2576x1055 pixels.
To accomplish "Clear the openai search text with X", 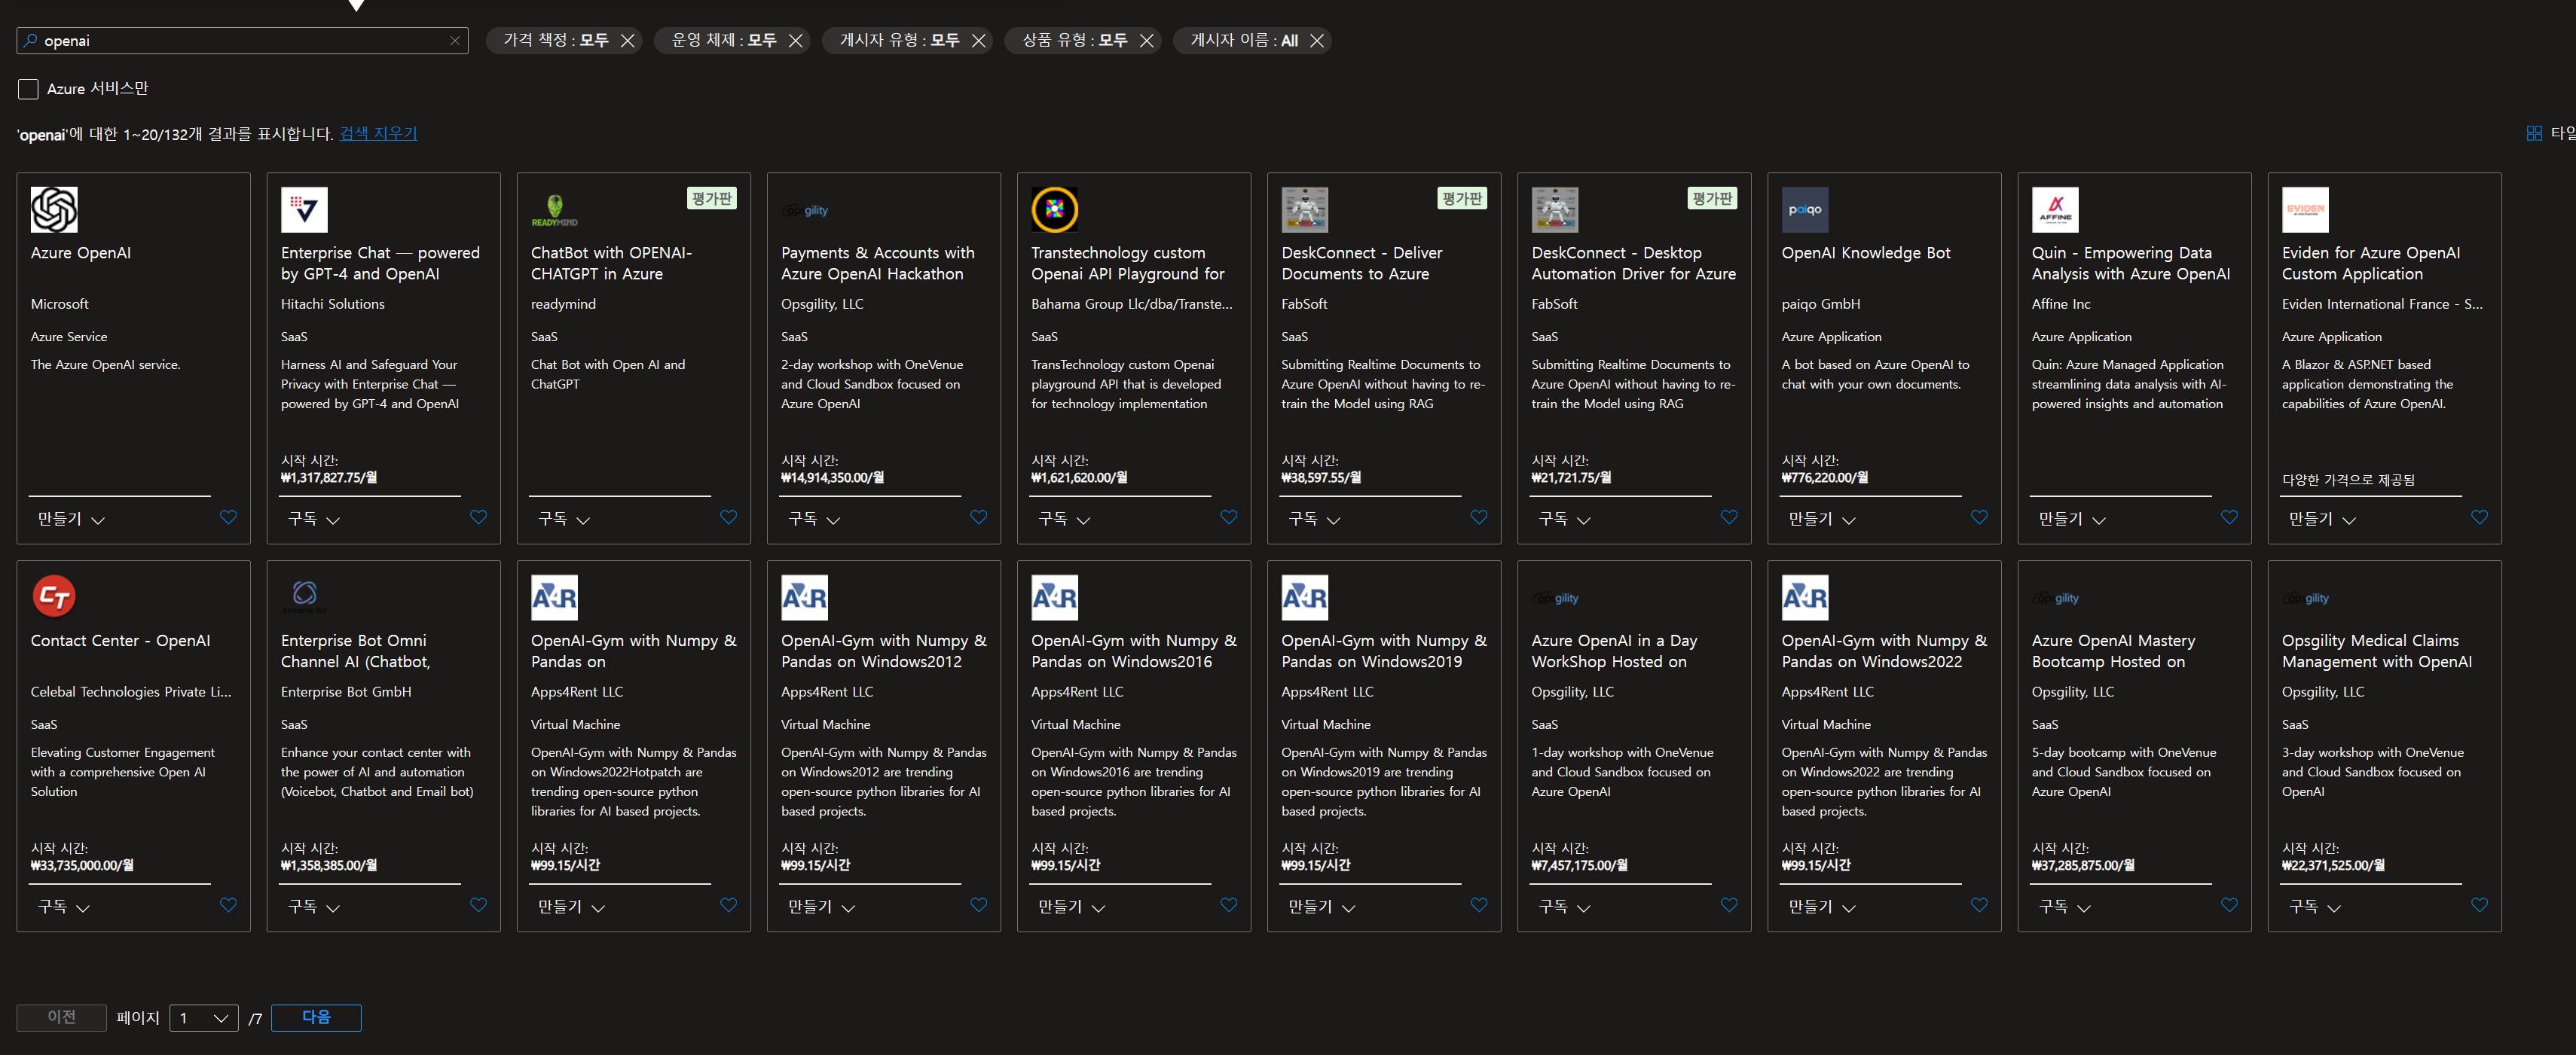I will pyautogui.click(x=455, y=41).
